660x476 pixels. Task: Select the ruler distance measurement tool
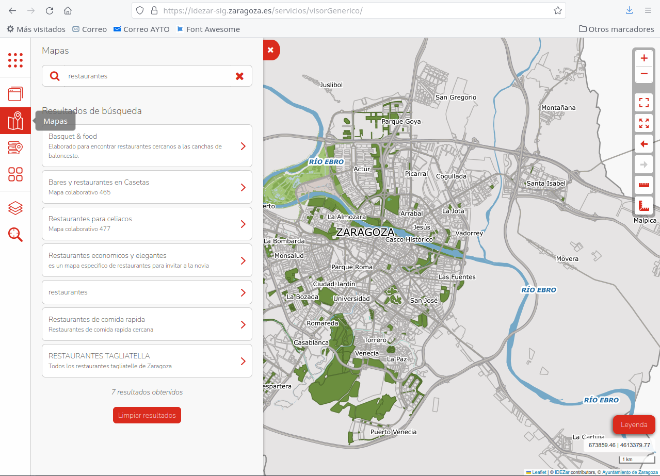coord(643,185)
